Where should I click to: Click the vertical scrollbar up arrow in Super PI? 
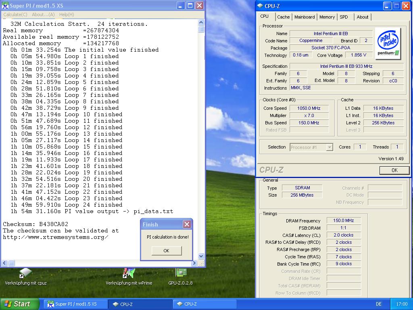[201, 23]
